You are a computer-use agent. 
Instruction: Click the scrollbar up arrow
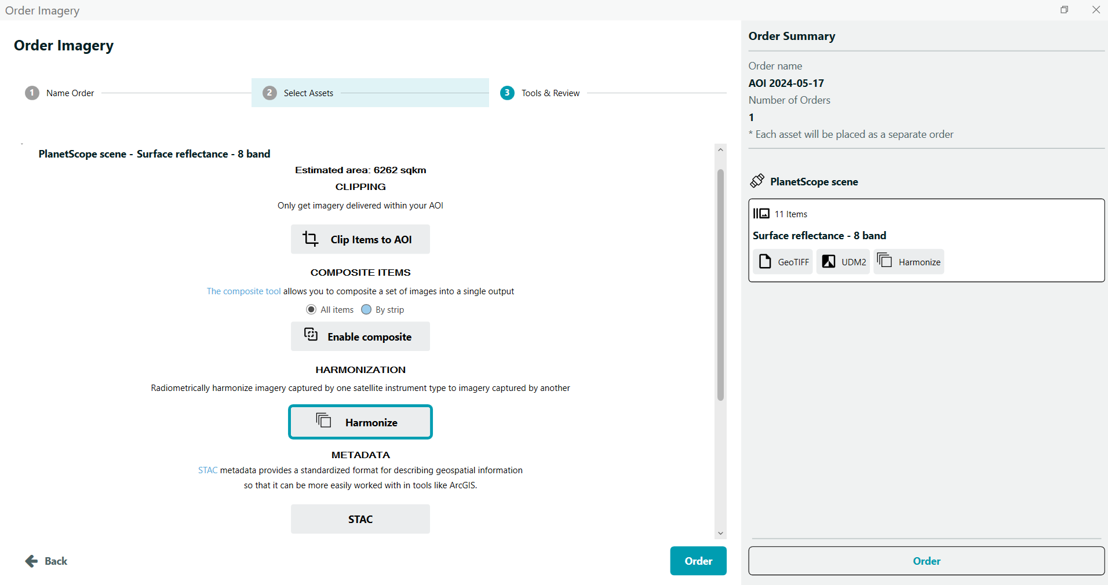[720, 149]
